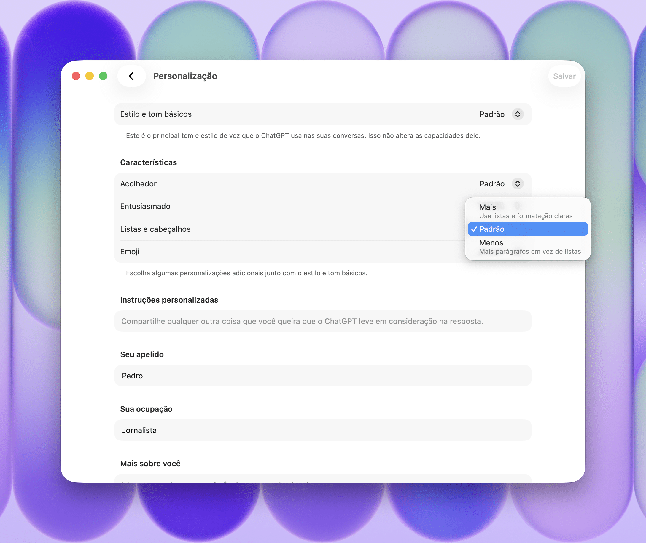Click the Acolhedor up-down chevron icon
This screenshot has height=543, width=646.
518,184
